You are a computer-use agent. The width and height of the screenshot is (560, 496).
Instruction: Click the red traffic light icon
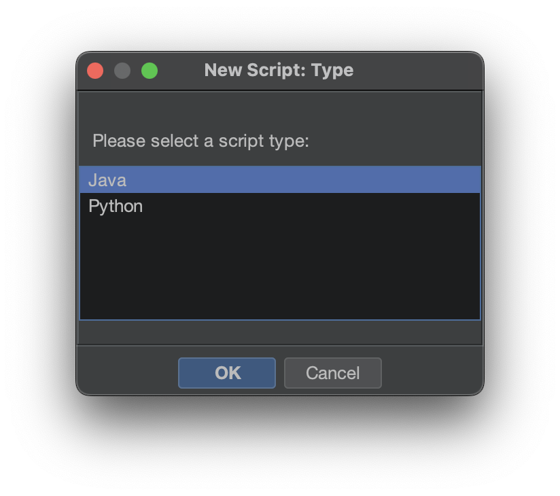(x=95, y=71)
